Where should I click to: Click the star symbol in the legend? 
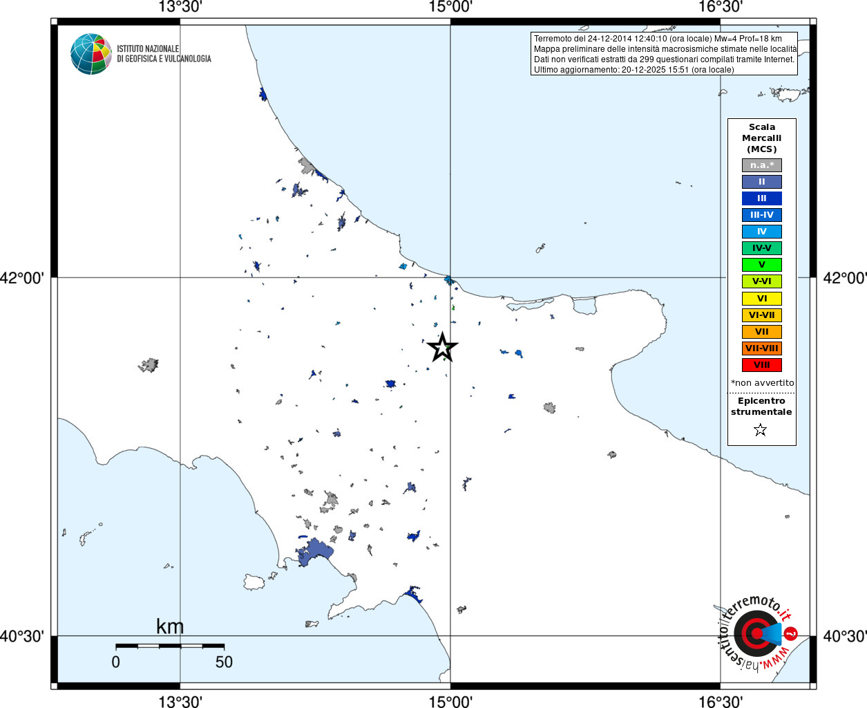click(761, 430)
